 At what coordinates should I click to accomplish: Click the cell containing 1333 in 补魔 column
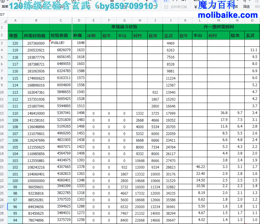[79, 186]
